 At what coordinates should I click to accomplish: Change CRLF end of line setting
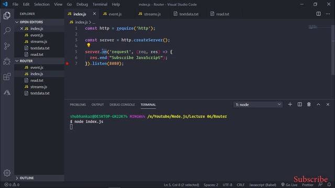241,185
